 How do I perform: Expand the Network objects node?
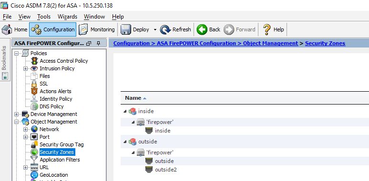[x=25, y=129]
